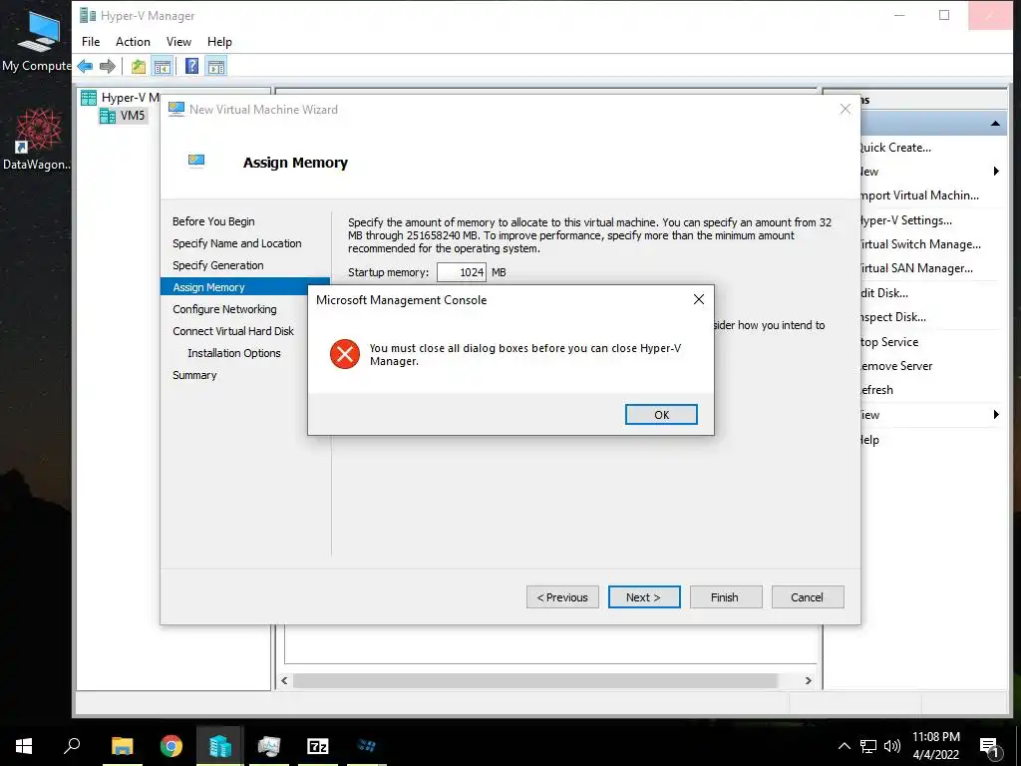Open Virtual Switch Manager from Actions pane
The width and height of the screenshot is (1021, 766).
coord(920,244)
